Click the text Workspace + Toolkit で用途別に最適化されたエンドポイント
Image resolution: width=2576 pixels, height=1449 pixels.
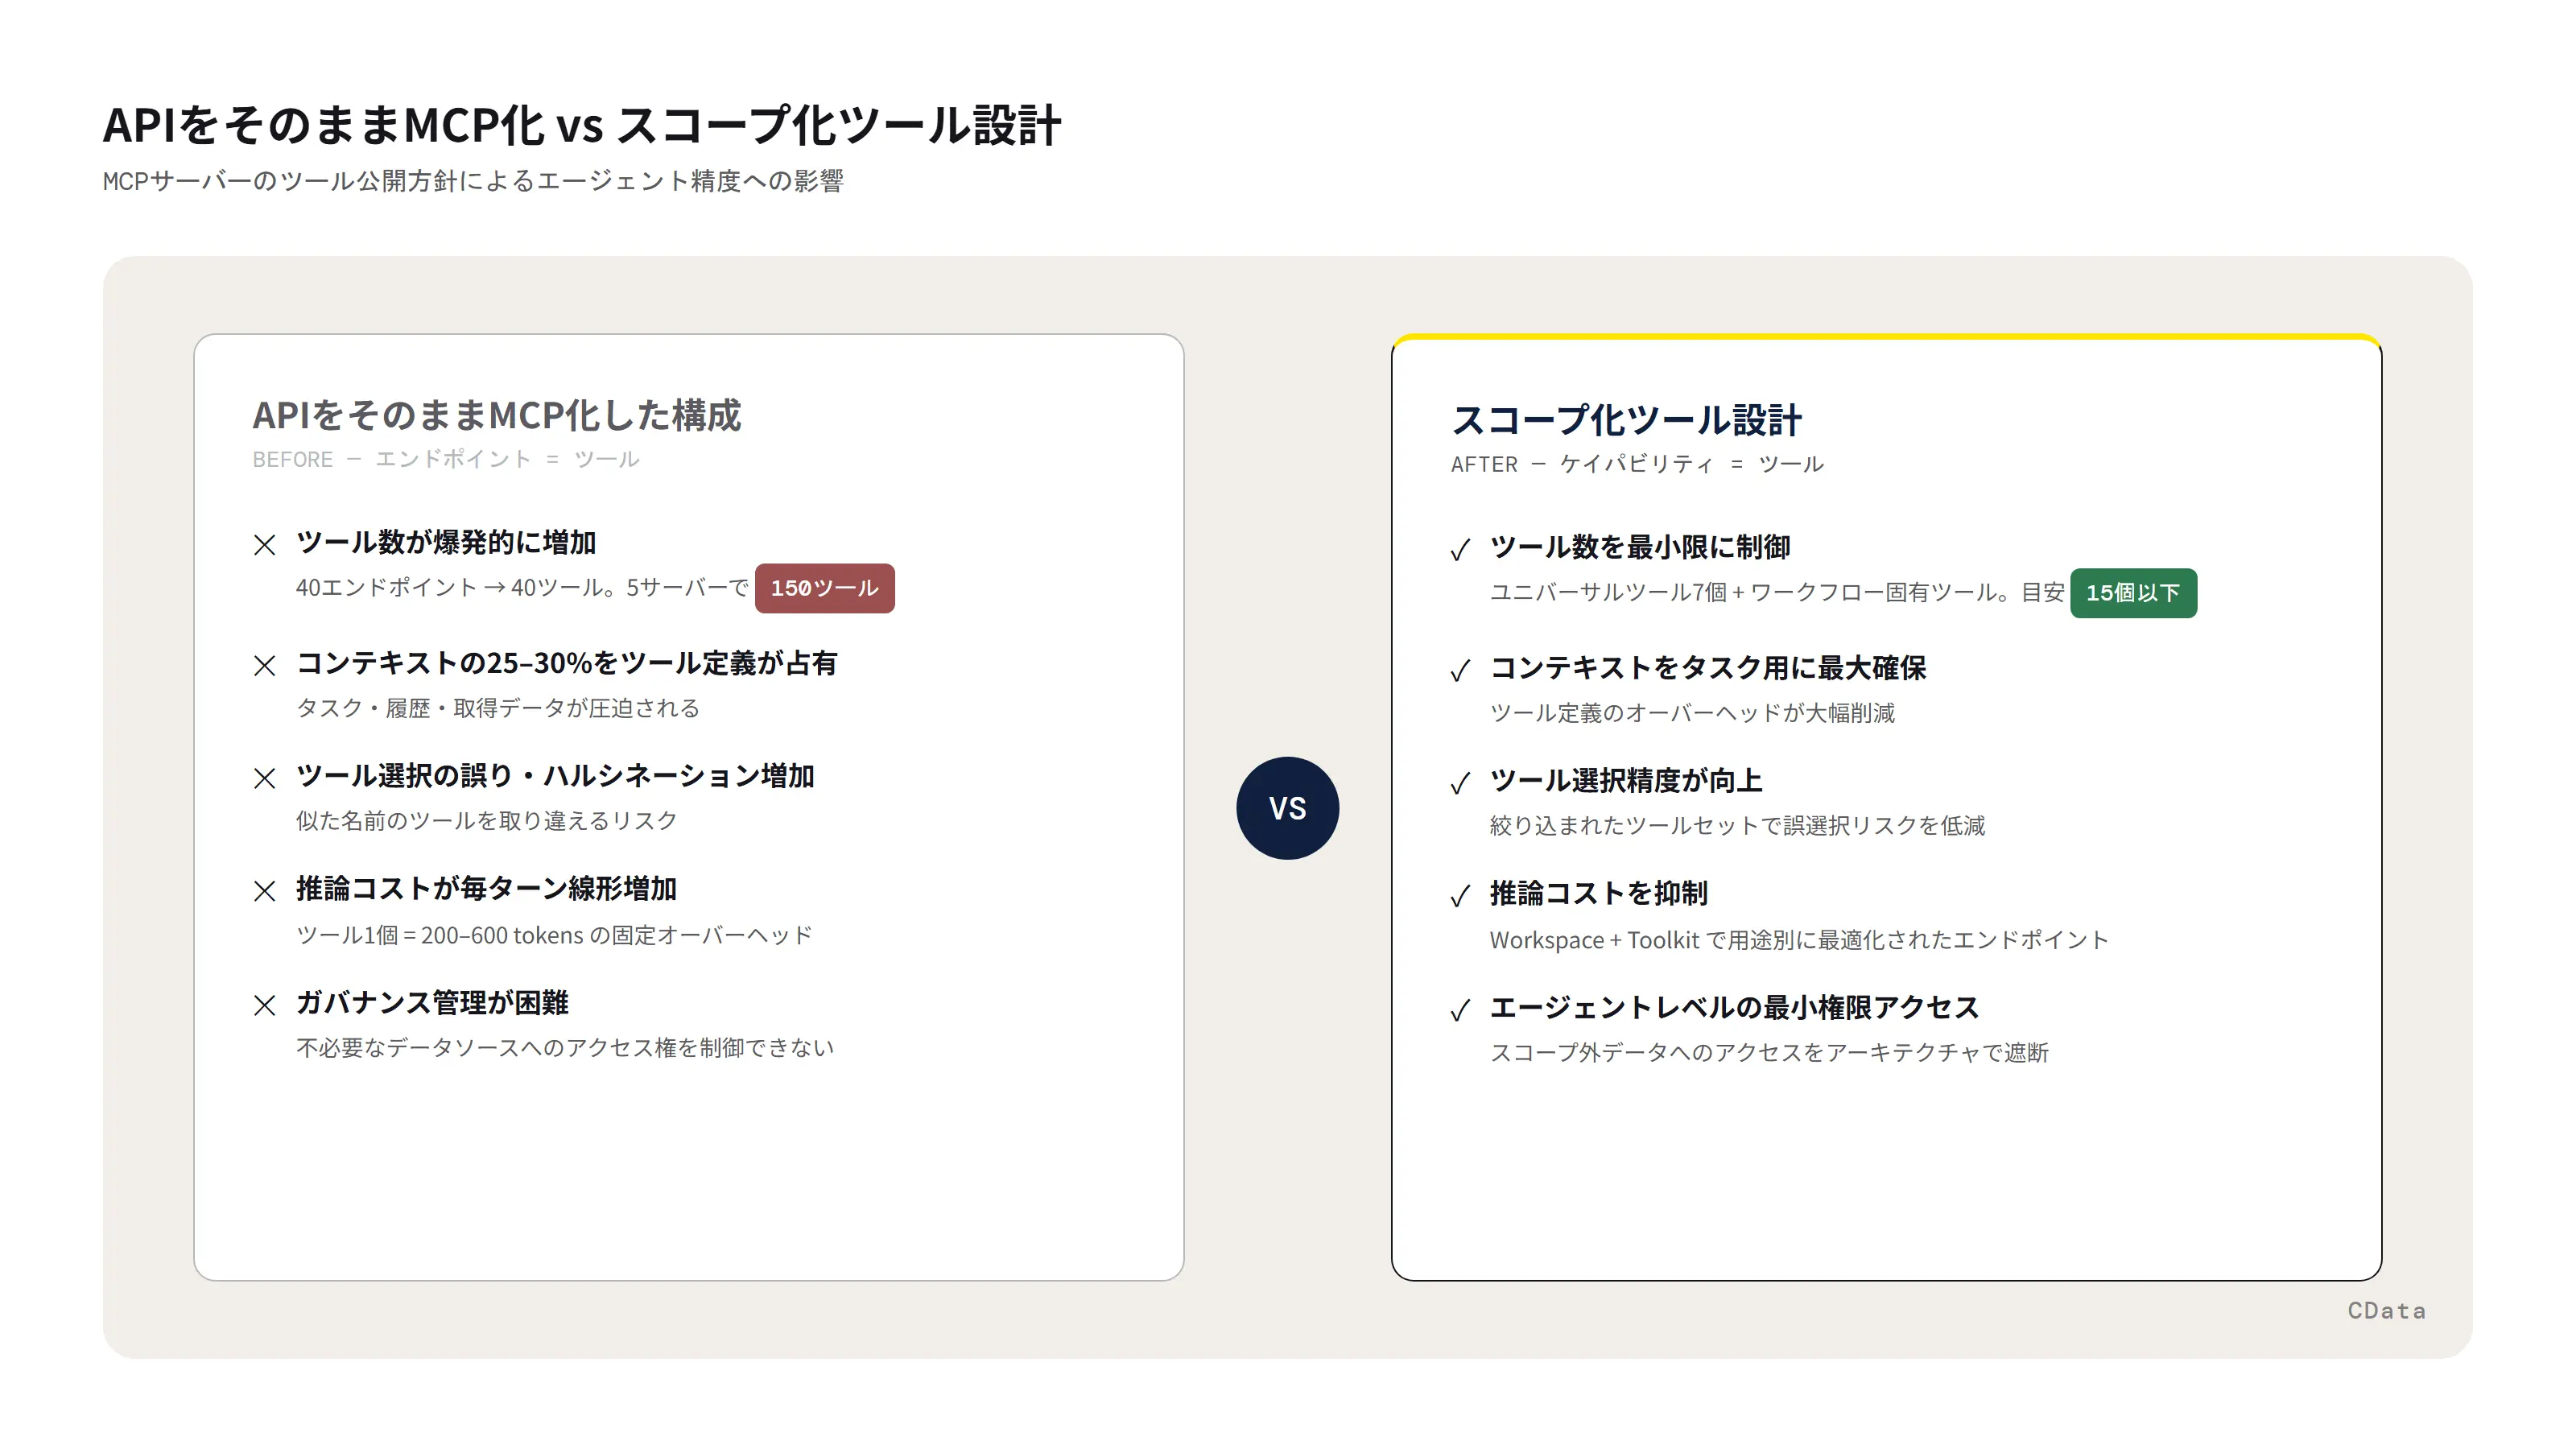point(1799,940)
